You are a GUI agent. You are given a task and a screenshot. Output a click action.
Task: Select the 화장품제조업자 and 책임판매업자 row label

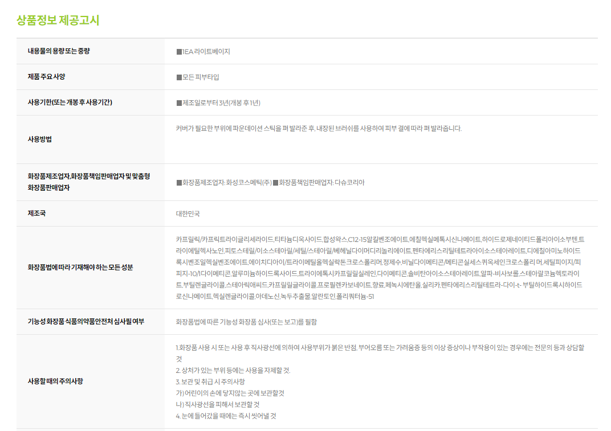point(88,182)
